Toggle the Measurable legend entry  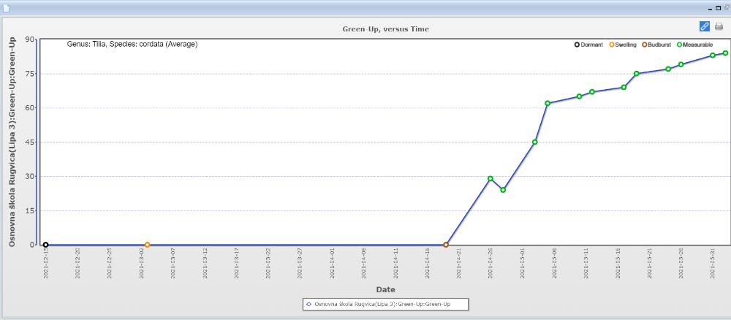pos(694,45)
